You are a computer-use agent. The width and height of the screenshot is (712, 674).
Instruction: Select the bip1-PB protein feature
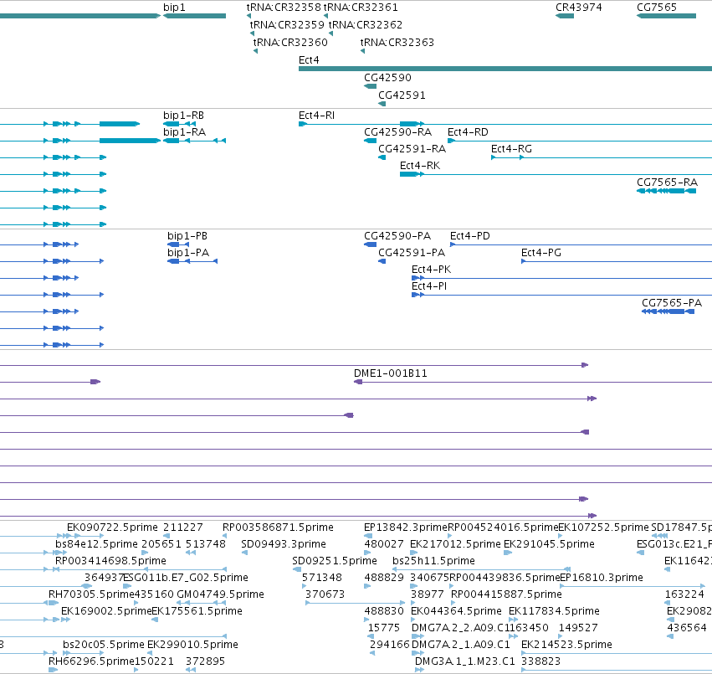178,244
